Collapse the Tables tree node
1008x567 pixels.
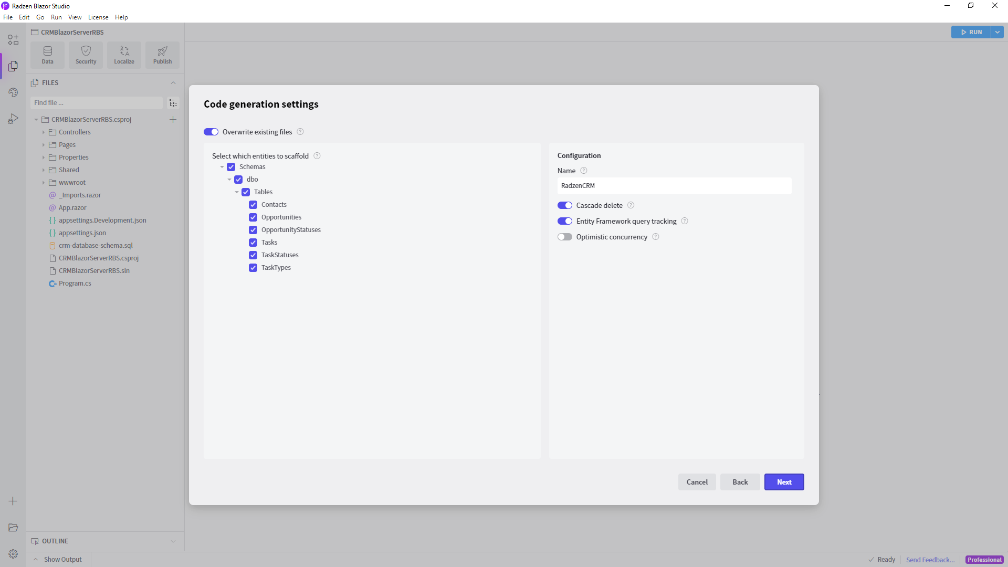(237, 192)
